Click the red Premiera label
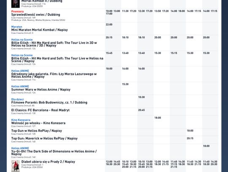Screen dimensions: 228x172 (x=17, y=11)
